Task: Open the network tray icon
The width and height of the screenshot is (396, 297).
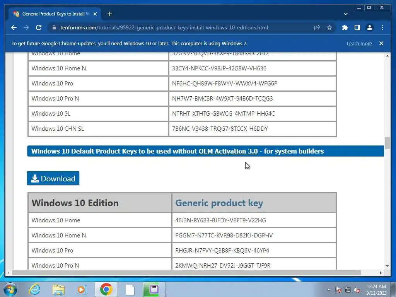Action: coord(348,290)
